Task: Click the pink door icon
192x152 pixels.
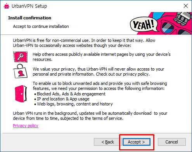Action: pyautogui.click(x=21, y=94)
